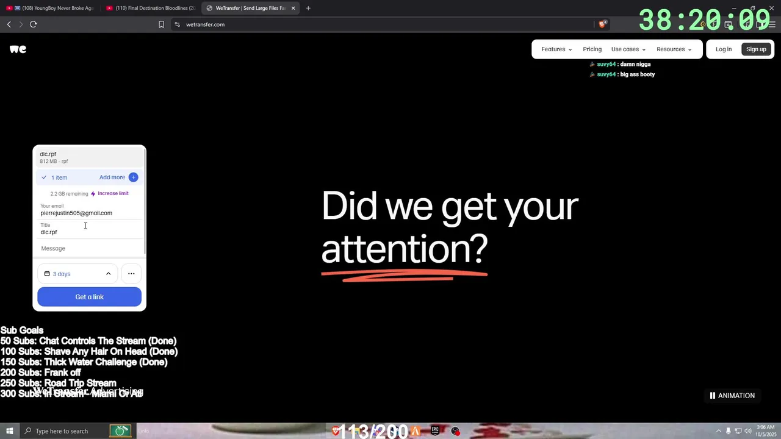Click the volume icon in system tray
The height and width of the screenshot is (439, 781).
click(747, 431)
